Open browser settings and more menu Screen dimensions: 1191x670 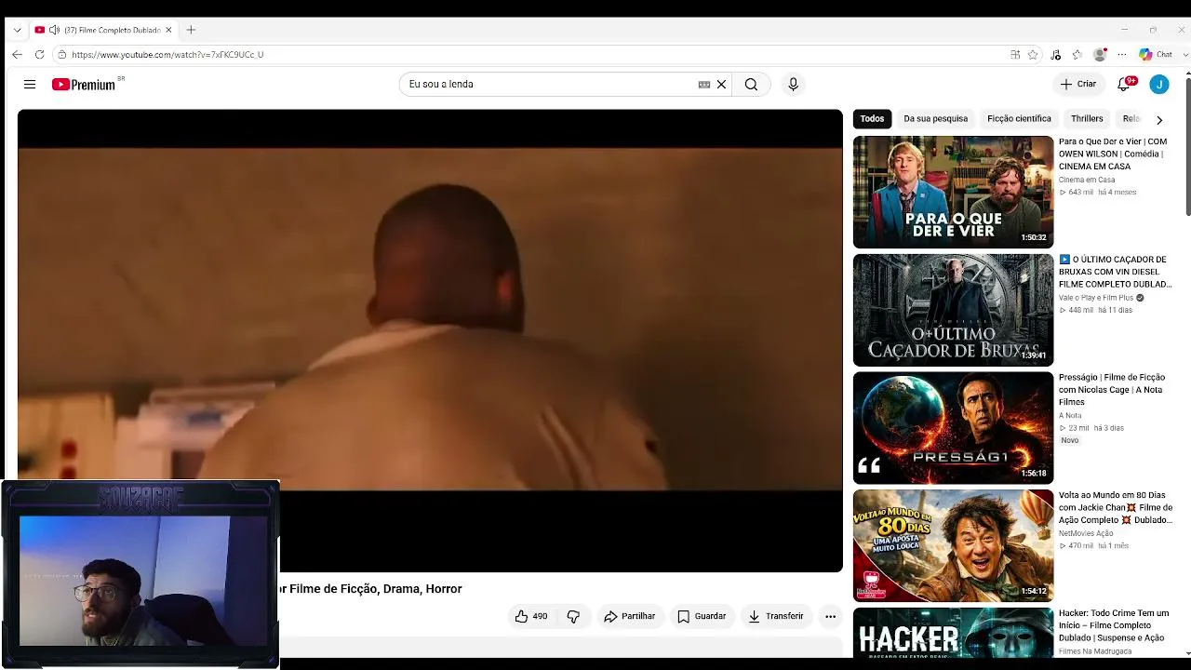coord(1122,55)
